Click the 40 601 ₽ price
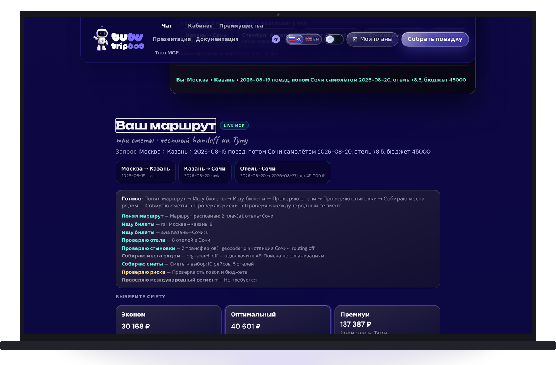 (245, 326)
